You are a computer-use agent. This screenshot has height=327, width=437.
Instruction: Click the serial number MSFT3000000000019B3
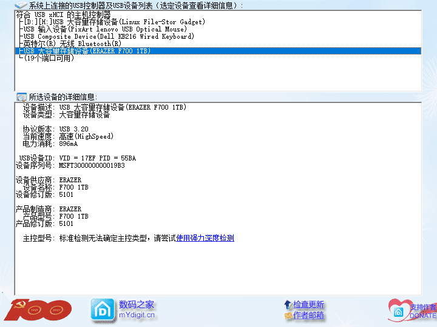tap(92, 165)
